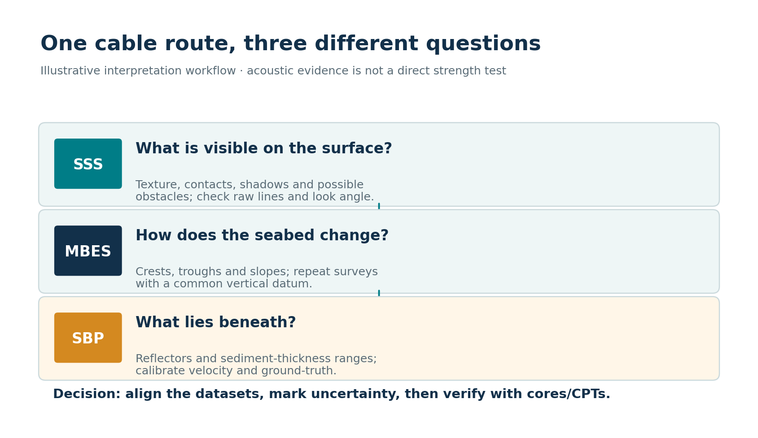Click the MBES description about crests and troughs

coord(257,278)
